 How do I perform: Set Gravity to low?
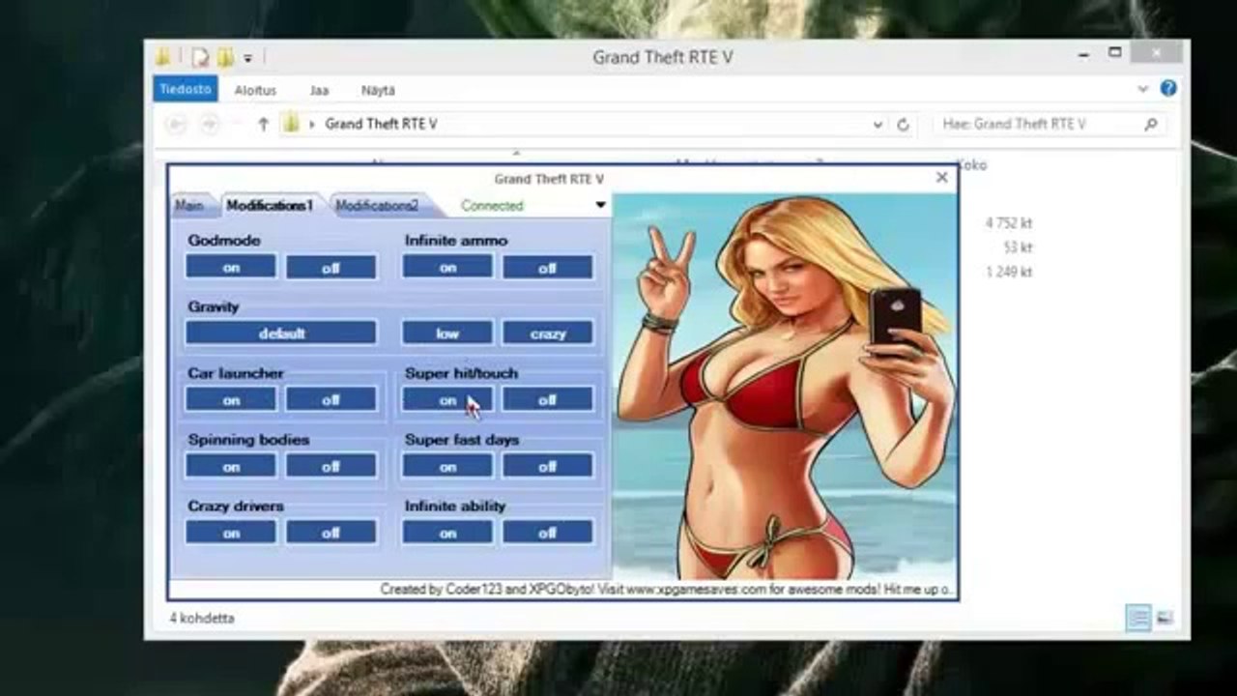(x=447, y=333)
